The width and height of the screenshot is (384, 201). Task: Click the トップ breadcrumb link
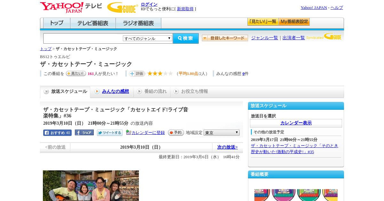click(x=45, y=49)
